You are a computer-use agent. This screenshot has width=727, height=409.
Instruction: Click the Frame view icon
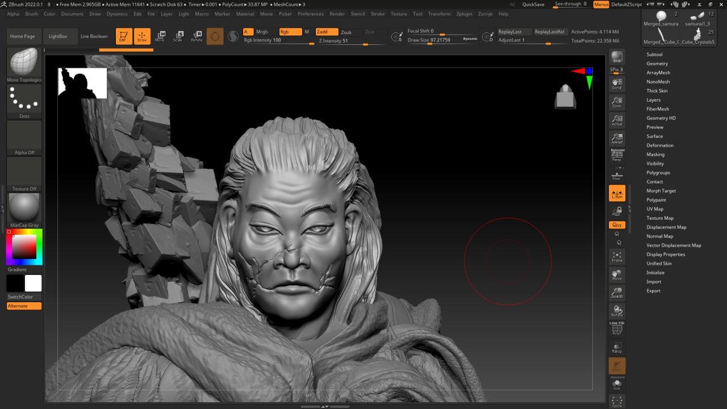tap(617, 257)
